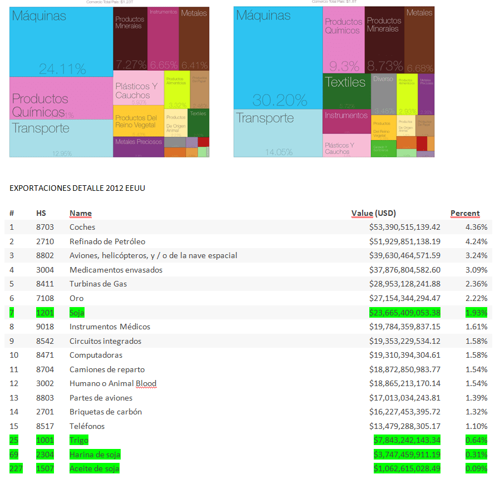Click the Máquinas 24.11% treemap block

tap(61, 42)
